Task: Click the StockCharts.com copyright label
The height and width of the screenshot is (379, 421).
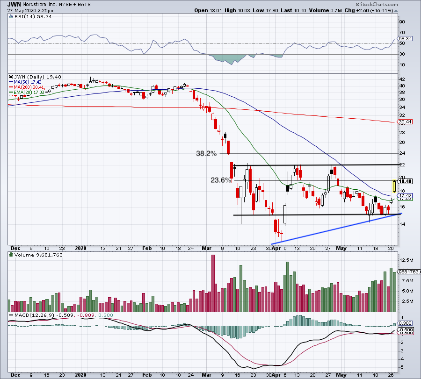Action: [x=377, y=4]
